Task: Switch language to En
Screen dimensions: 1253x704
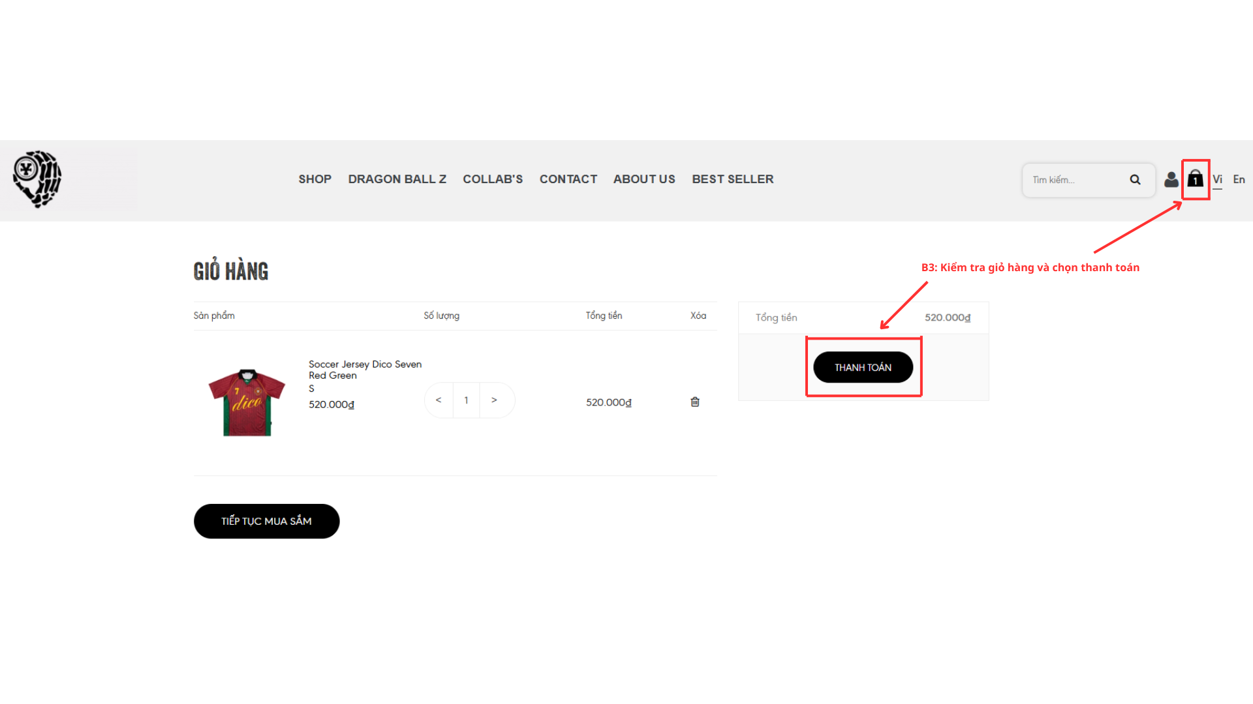Action: point(1239,179)
